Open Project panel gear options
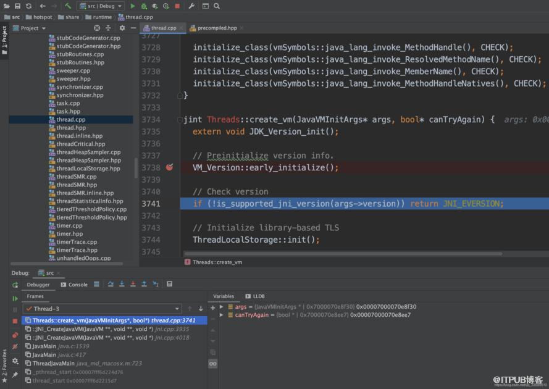 pos(122,28)
